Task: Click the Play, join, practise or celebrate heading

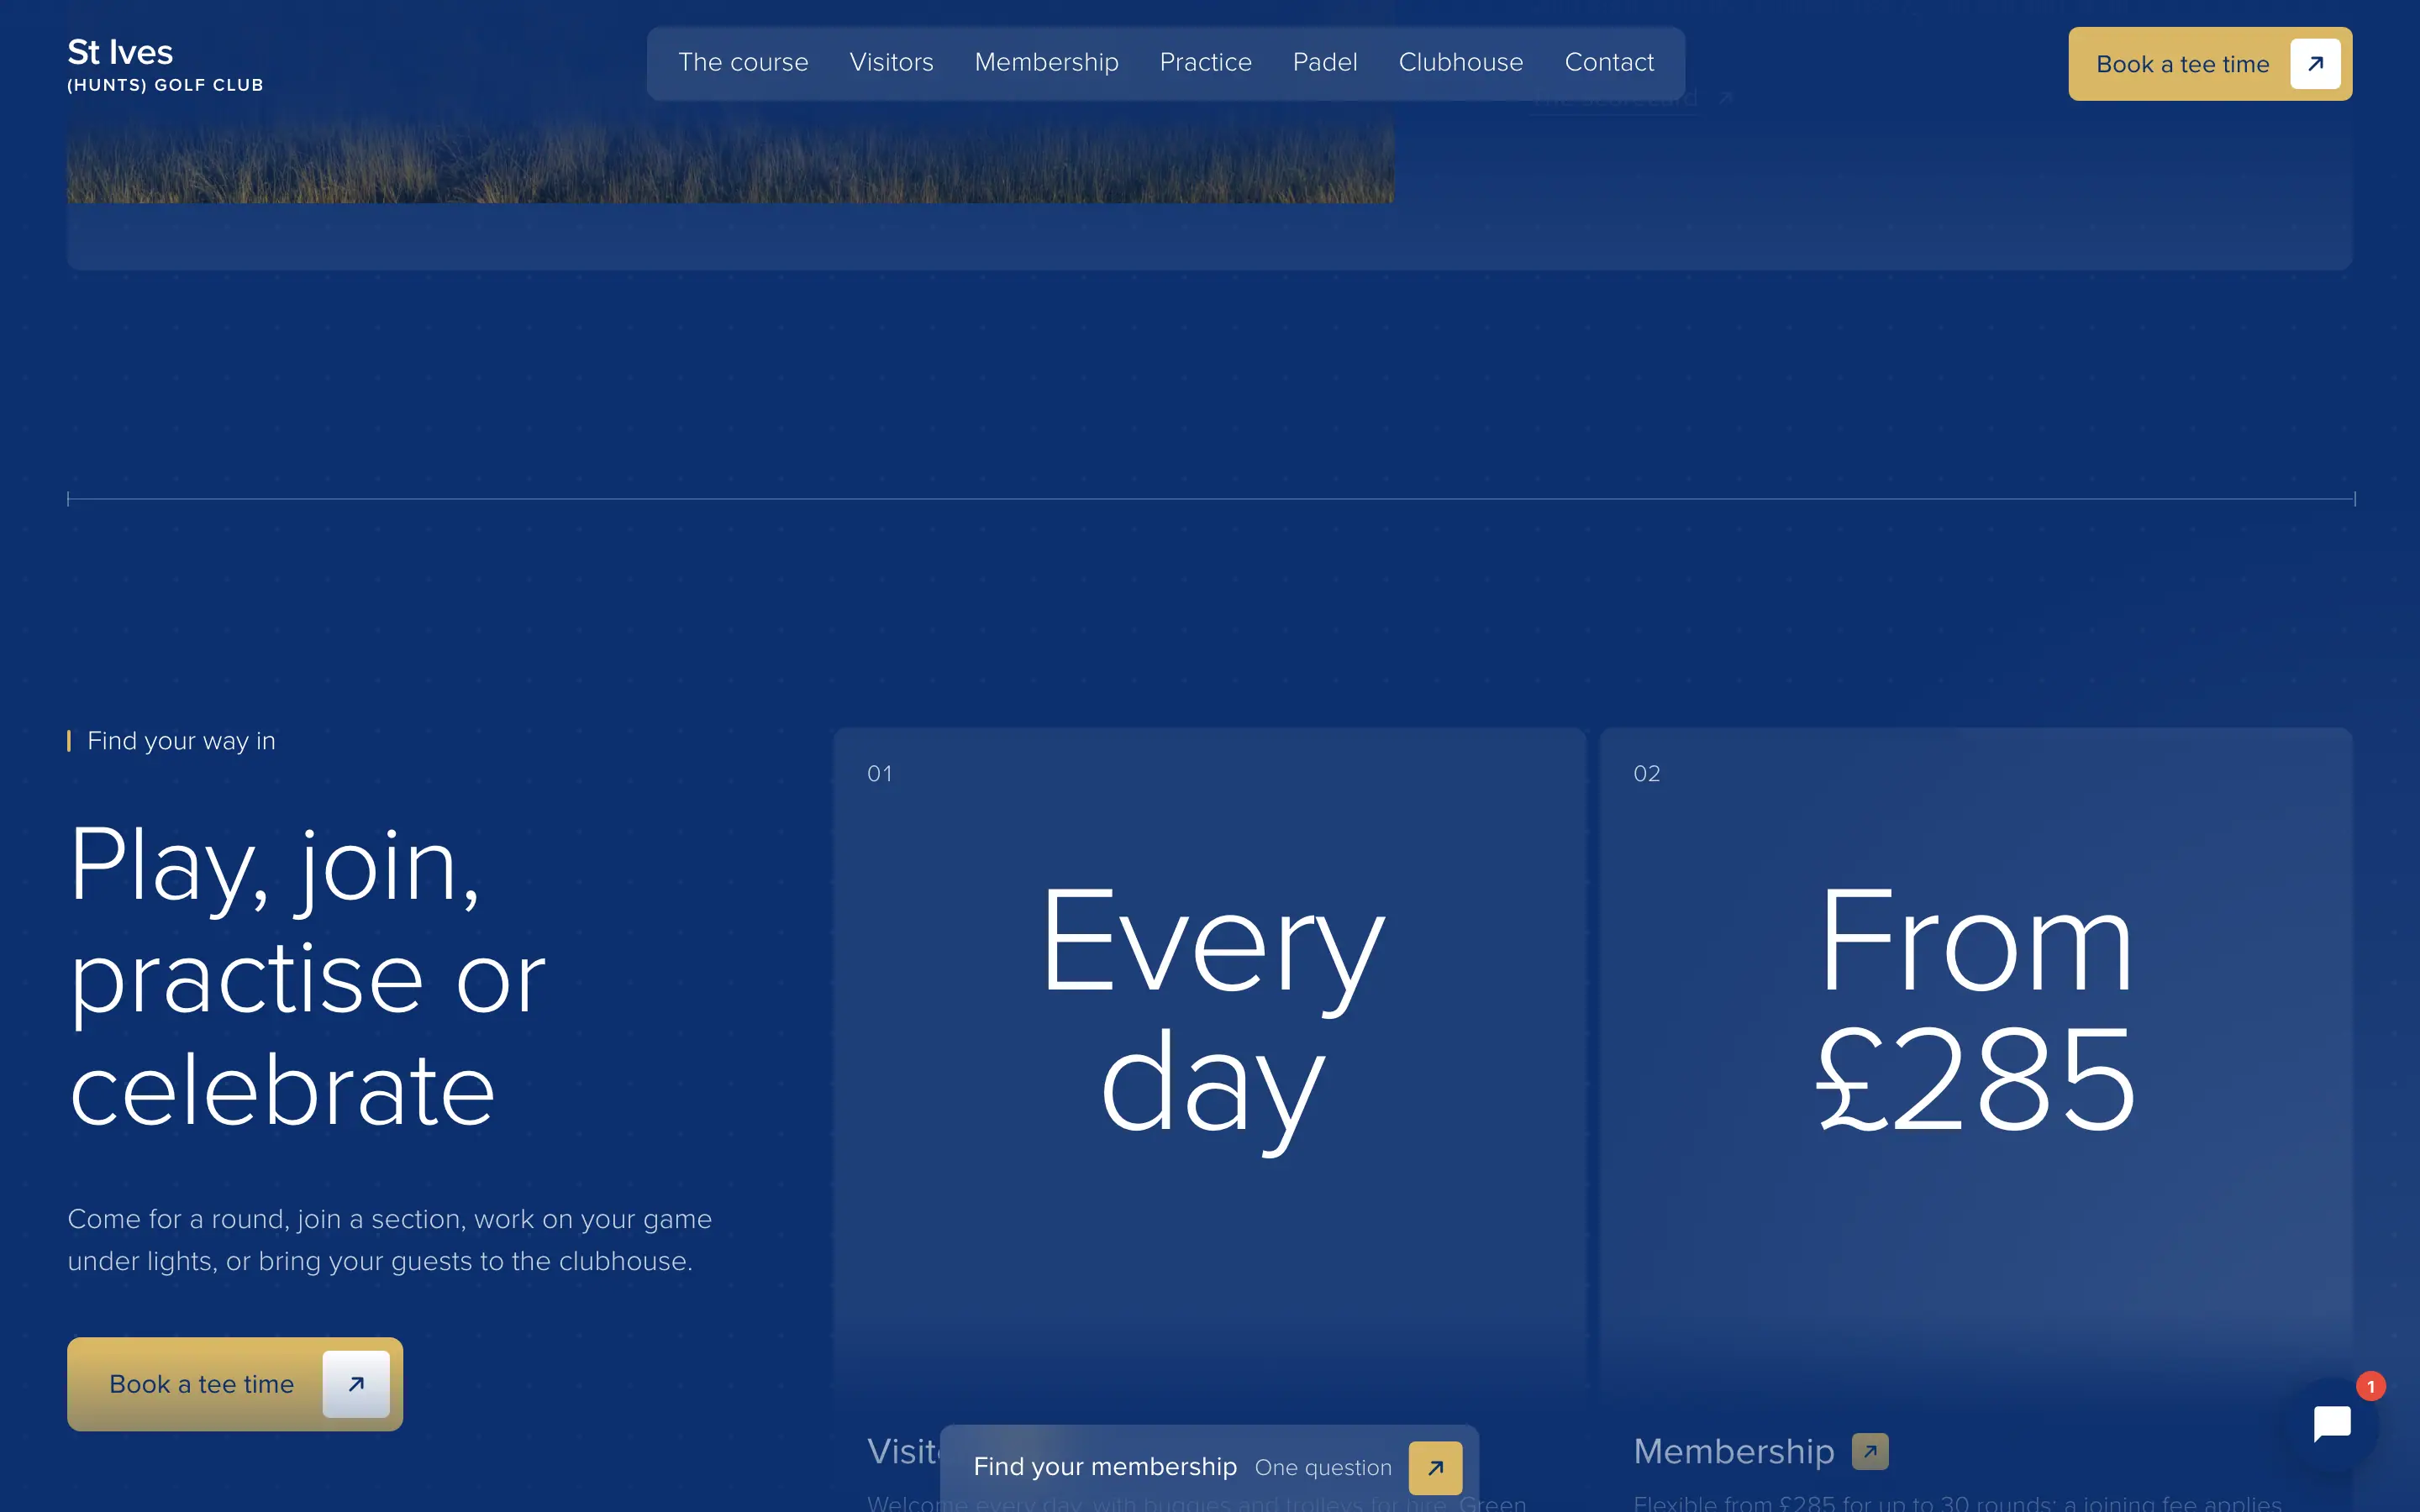Action: pos(307,977)
